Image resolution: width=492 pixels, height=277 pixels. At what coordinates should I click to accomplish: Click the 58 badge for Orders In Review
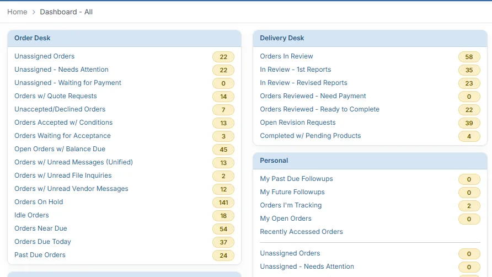click(x=469, y=57)
